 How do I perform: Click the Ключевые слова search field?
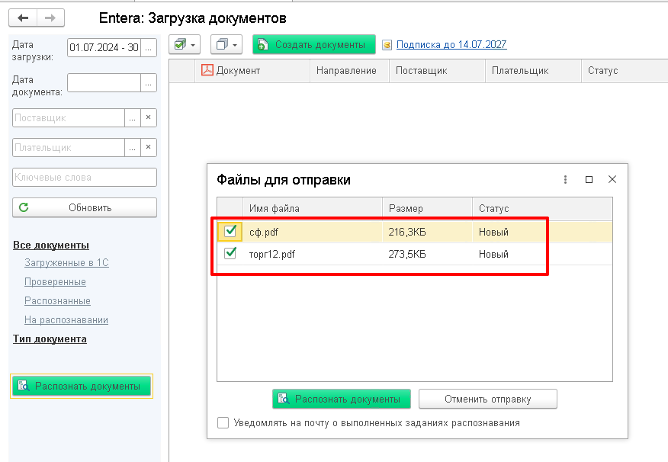[85, 178]
